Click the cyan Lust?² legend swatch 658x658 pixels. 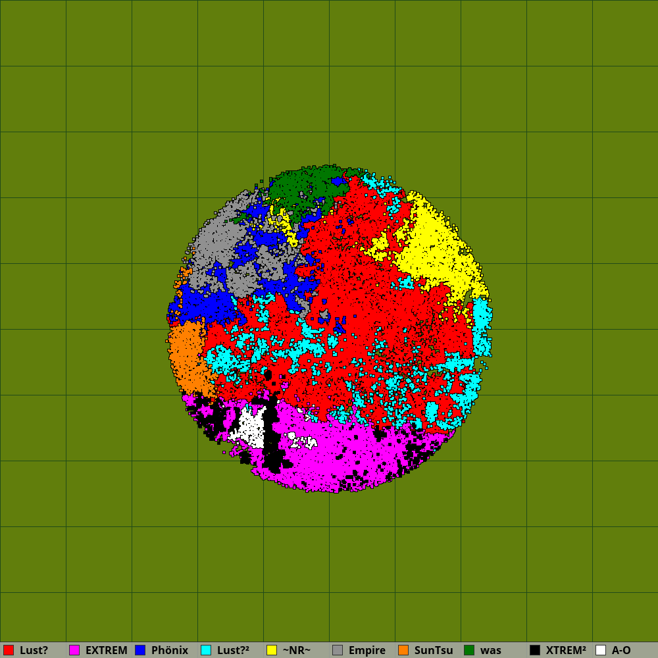206,650
